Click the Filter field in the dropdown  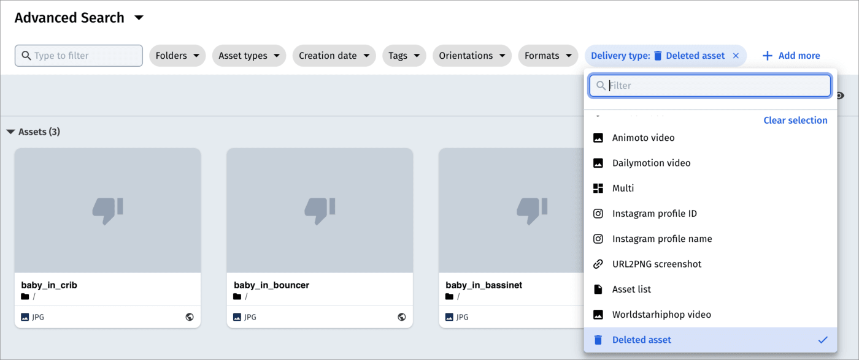click(711, 86)
